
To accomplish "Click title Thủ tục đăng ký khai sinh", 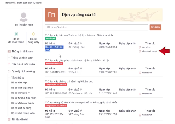I will 81,103.
